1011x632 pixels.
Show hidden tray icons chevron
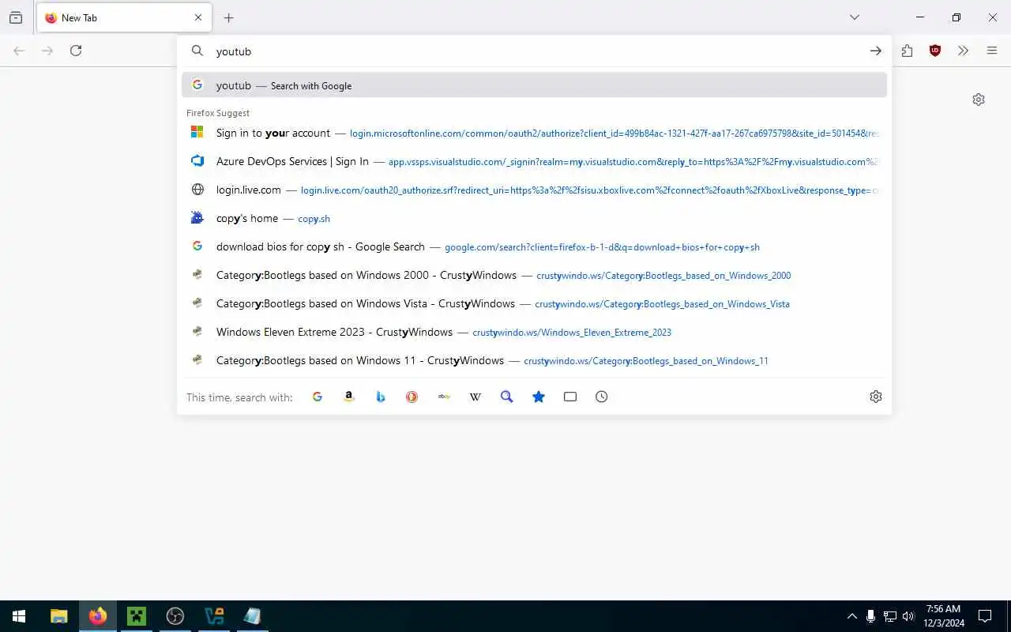[x=851, y=616]
